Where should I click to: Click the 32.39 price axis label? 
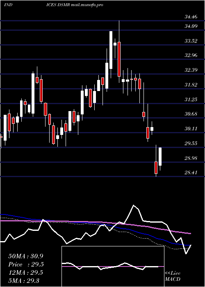[x=191, y=70]
